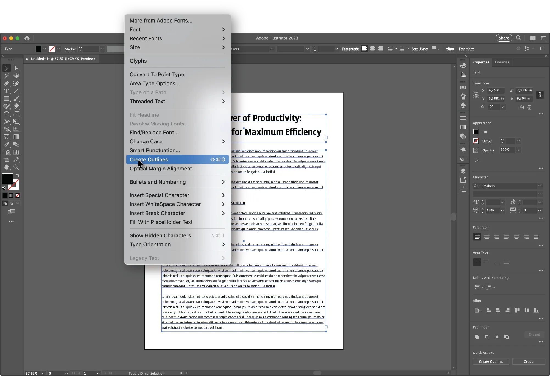Open the Layers panel icon in dock
Screen dimensions: 550x376
click(463, 171)
